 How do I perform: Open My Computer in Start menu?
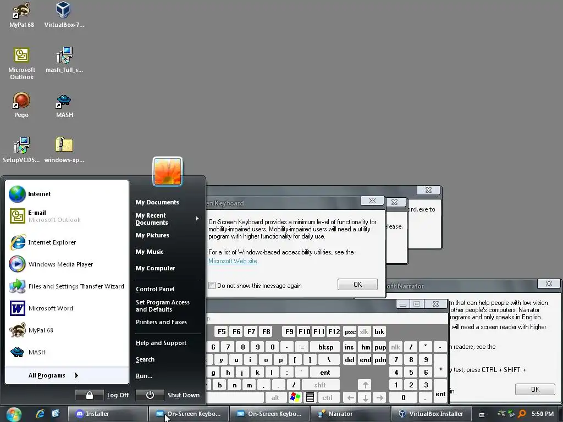[x=155, y=268]
